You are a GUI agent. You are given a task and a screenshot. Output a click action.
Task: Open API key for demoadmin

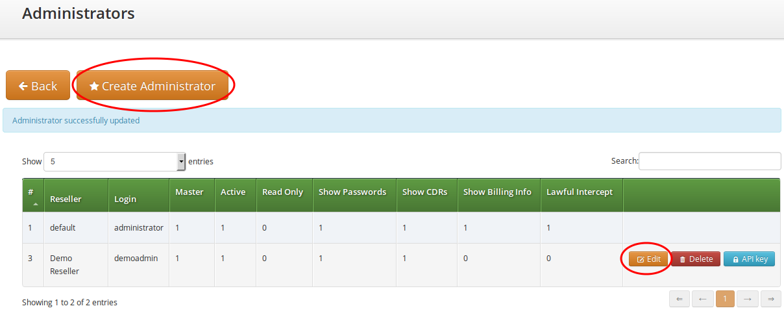tap(749, 259)
